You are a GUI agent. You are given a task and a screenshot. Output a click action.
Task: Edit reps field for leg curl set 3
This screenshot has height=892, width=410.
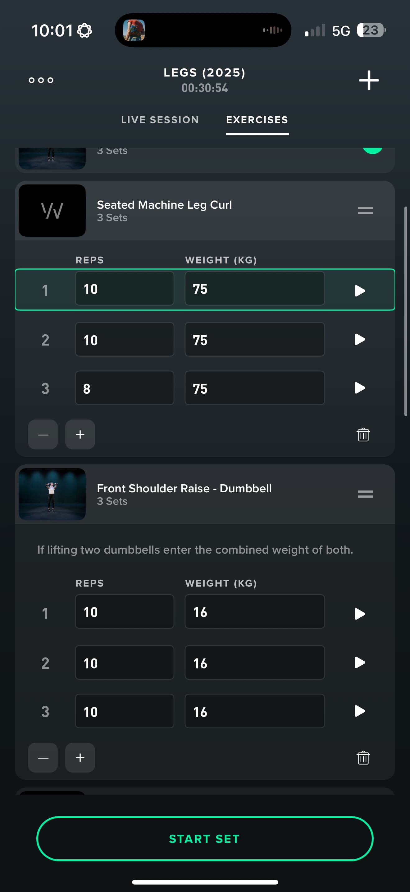pyautogui.click(x=125, y=388)
